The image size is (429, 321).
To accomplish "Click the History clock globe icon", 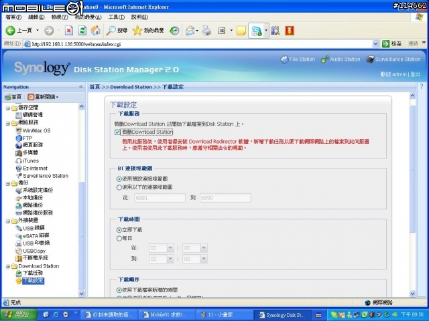I will 174,31.
